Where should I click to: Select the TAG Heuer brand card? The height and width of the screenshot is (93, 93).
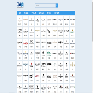point(72,55)
